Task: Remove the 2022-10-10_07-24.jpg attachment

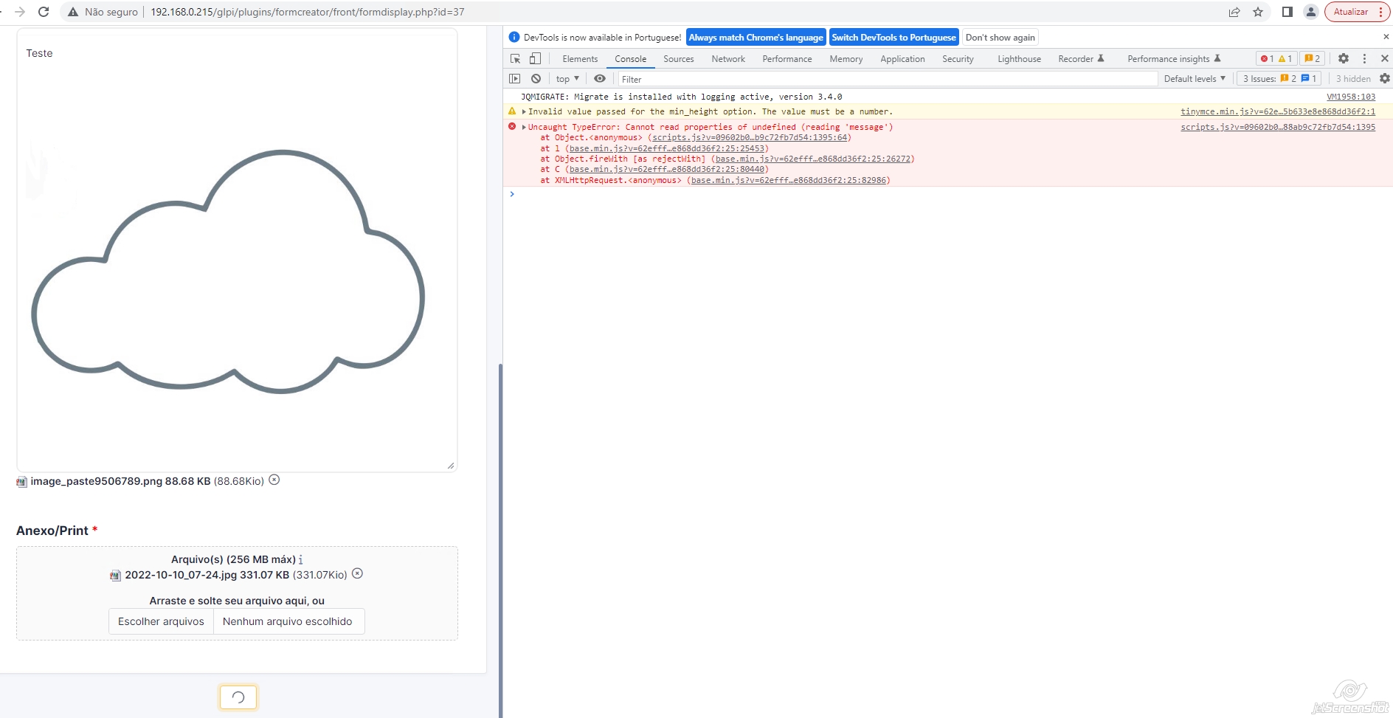Action: click(358, 574)
